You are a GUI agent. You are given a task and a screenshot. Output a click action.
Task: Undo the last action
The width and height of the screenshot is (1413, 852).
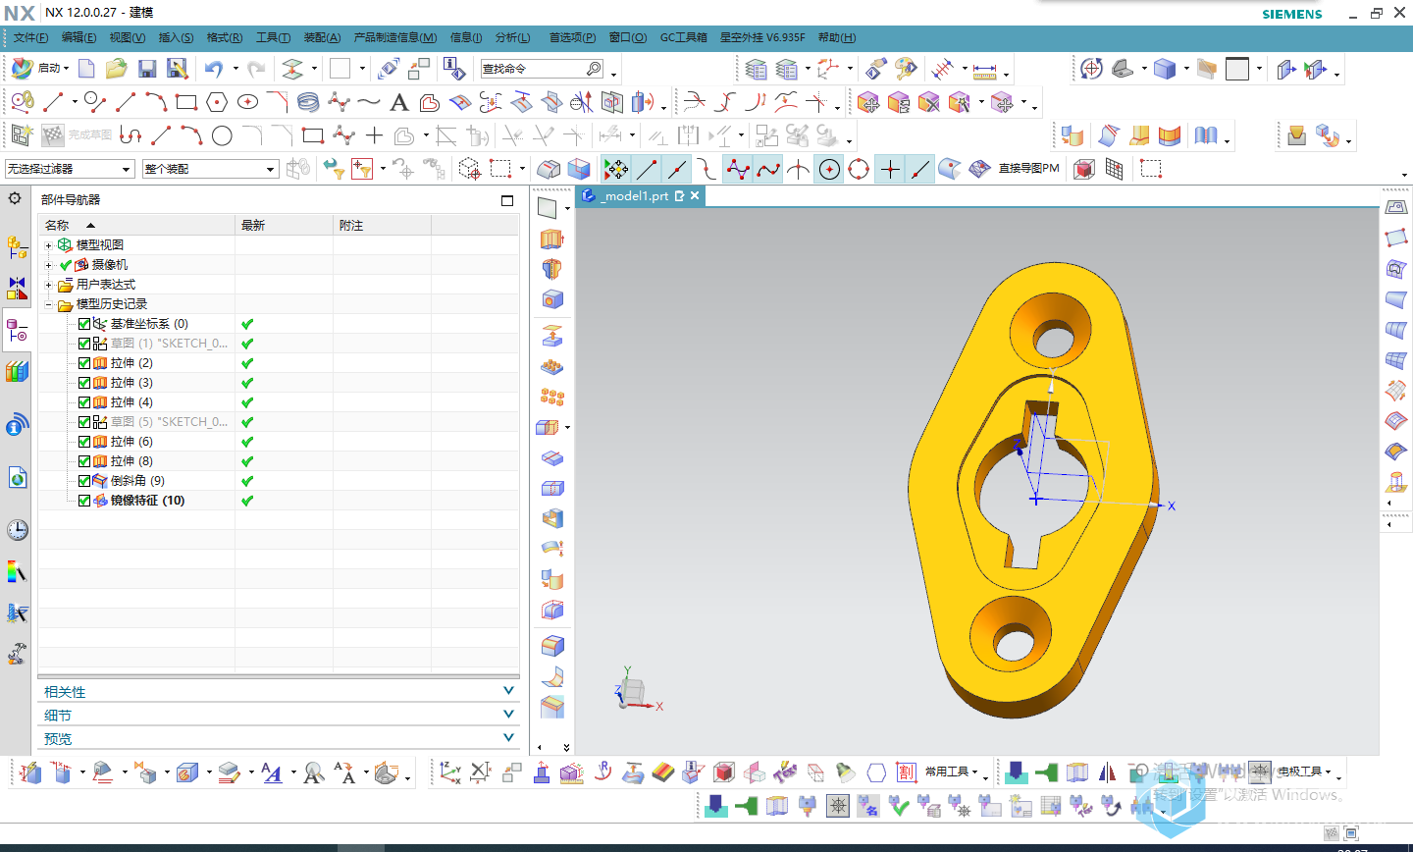[x=214, y=69]
